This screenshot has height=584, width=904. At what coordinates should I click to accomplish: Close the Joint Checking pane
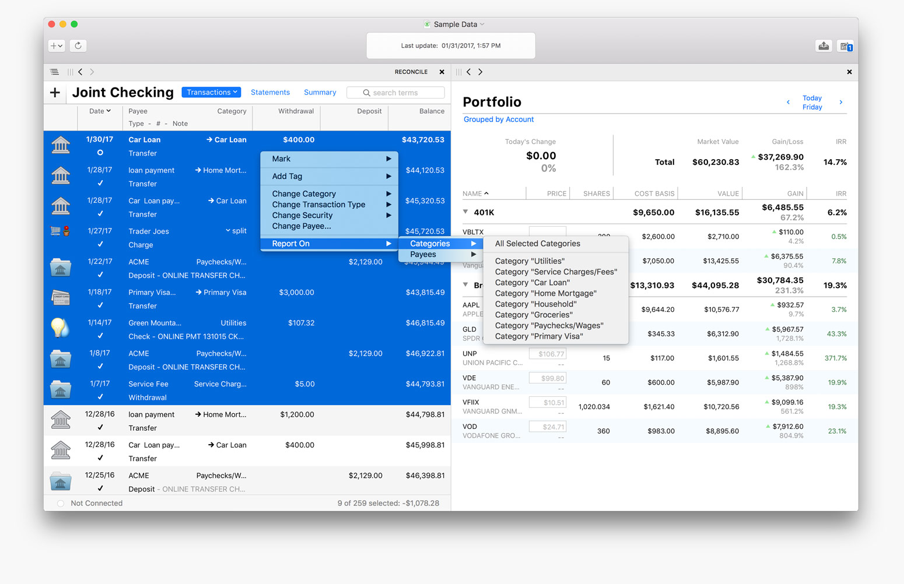(442, 72)
